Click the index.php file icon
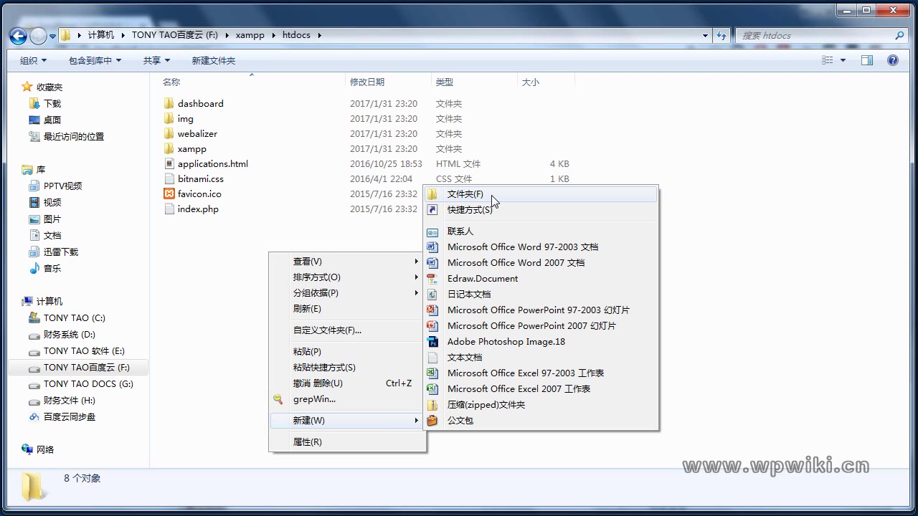The image size is (918, 516). pyautogui.click(x=169, y=209)
